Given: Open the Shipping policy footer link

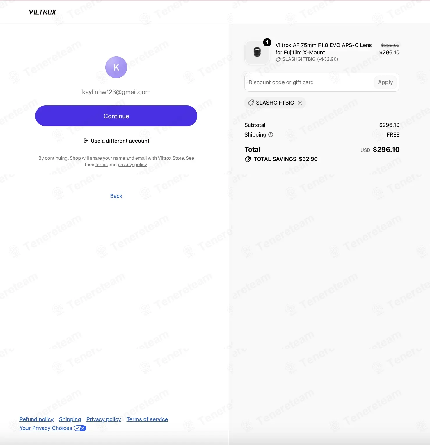Looking at the screenshot, I should pos(70,419).
